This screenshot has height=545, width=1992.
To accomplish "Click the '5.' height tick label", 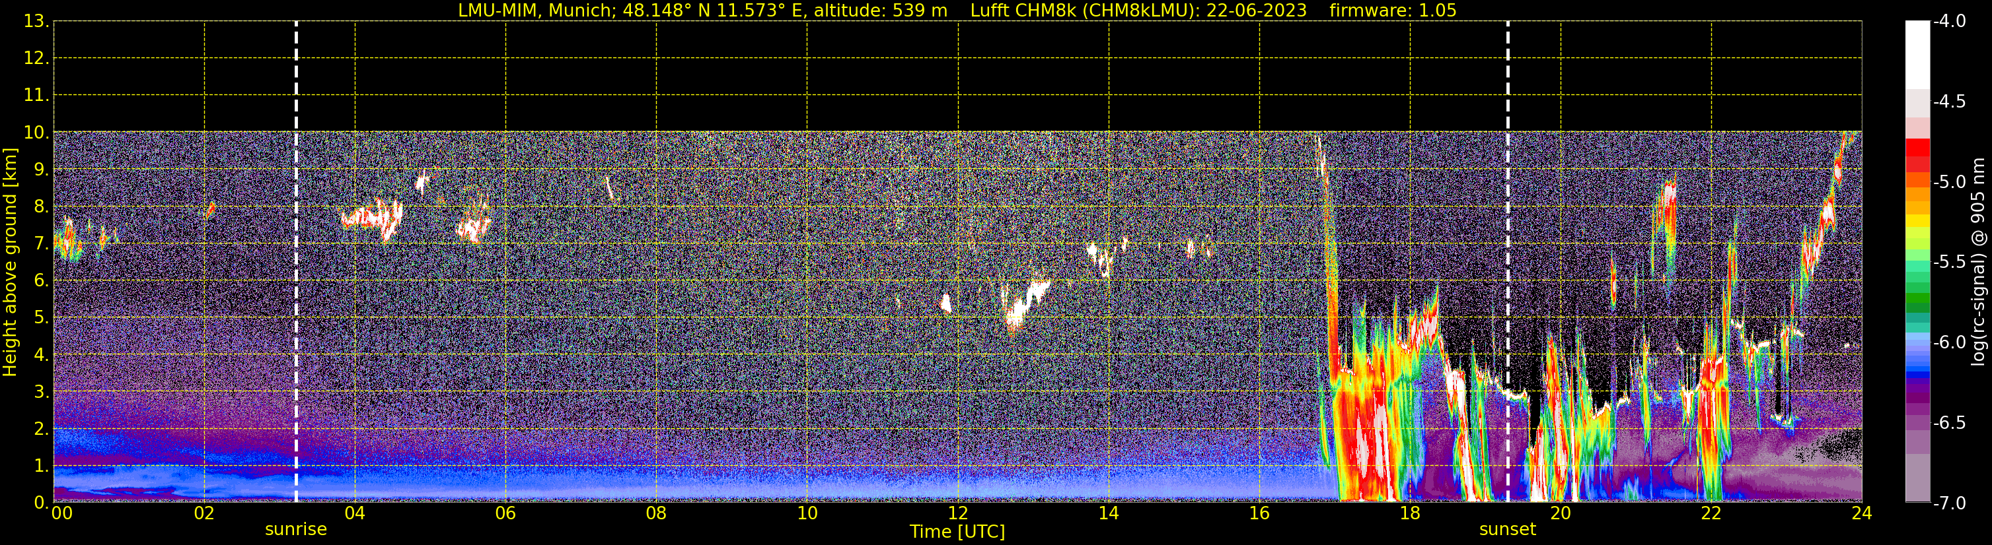I will click(42, 317).
